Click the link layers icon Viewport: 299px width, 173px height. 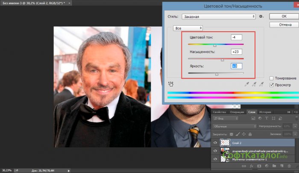coord(244,165)
